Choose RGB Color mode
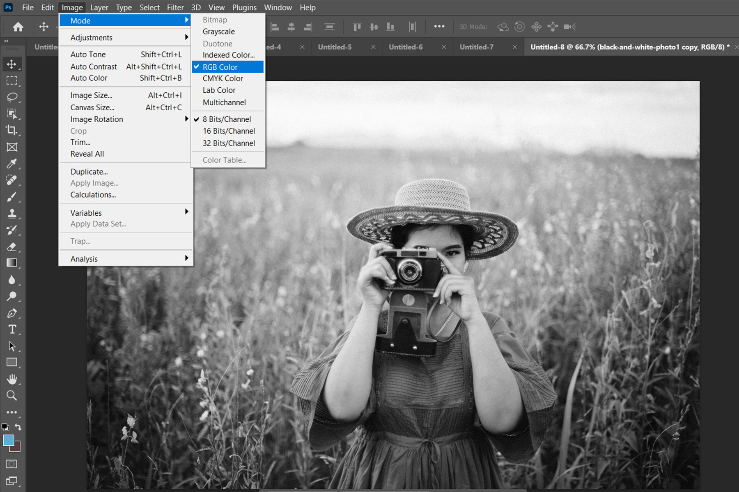The height and width of the screenshot is (492, 739). tap(228, 67)
